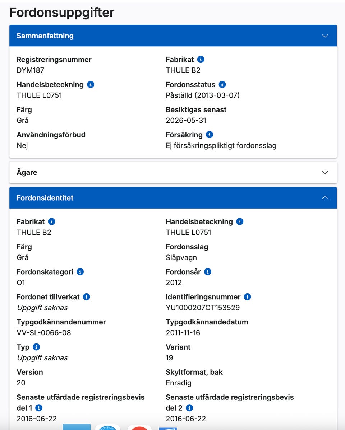Screen dimensions: 345x430
Task: Collapse Fordonsidentitet using its chevron arrow
Action: pos(325,198)
